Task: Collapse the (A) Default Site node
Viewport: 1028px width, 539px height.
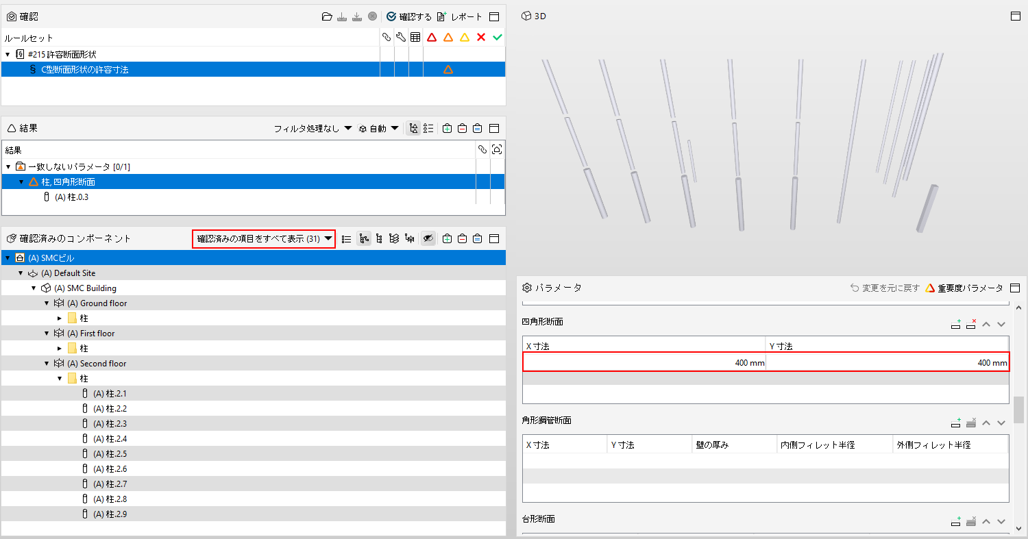Action: (21, 273)
